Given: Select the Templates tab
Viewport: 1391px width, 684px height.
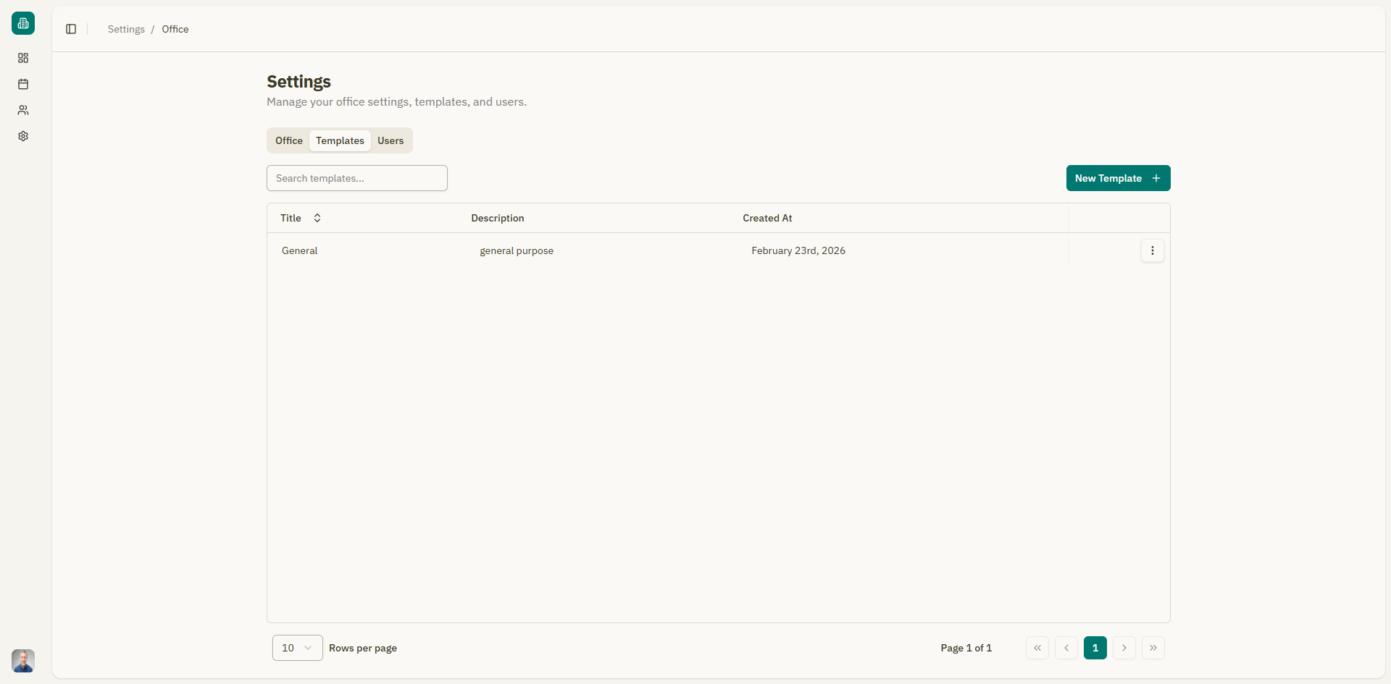Looking at the screenshot, I should 339,140.
